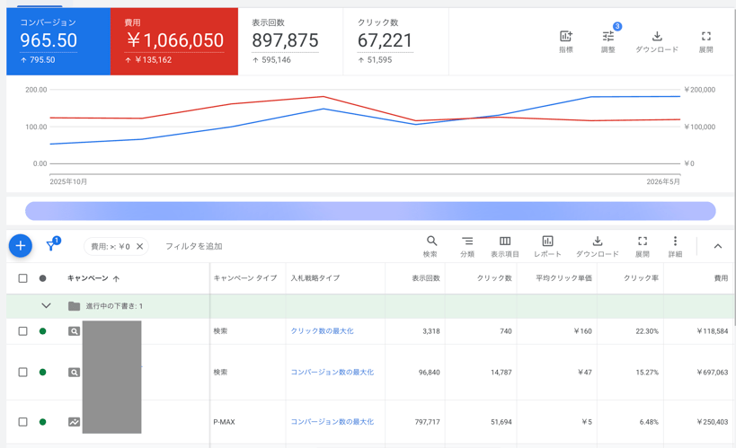Select the コンバージョン 965.50 metric card
Screen dimensions: 736x448
pos(58,41)
